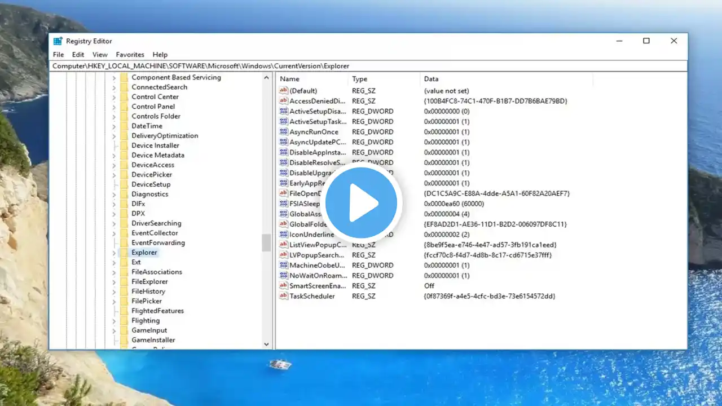Screen dimensions: 722x406
Task: Select the Flighting key label
Action: click(x=146, y=320)
